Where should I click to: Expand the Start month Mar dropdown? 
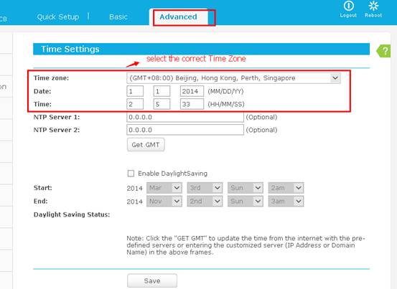[164, 188]
